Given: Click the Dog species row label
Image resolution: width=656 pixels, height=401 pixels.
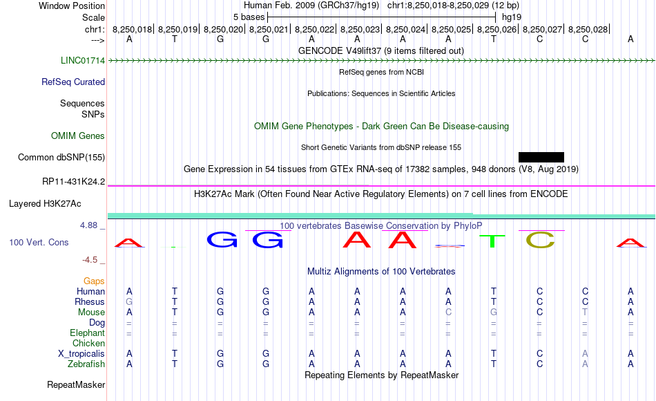Looking at the screenshot, I should click(97, 323).
